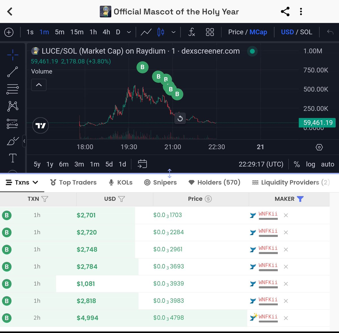Open the chart layout grid icon

[x=210, y=32]
